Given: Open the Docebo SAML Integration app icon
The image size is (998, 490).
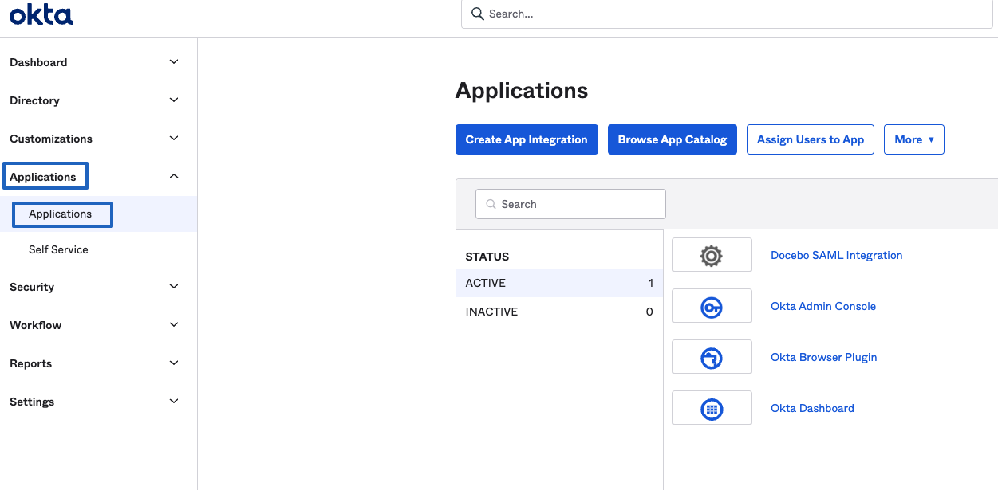Looking at the screenshot, I should 711,254.
